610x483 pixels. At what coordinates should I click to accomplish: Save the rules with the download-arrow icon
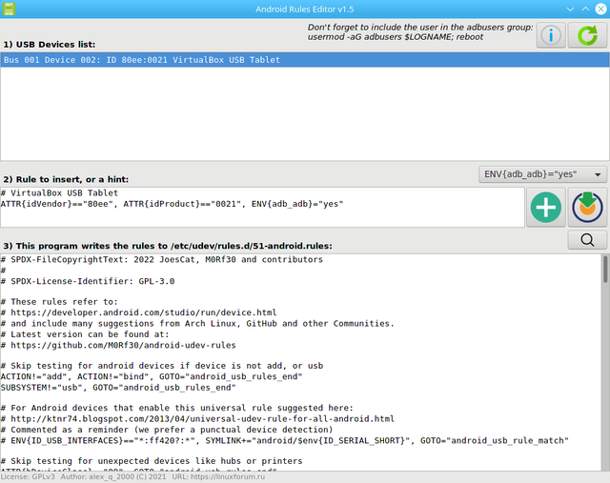587,208
